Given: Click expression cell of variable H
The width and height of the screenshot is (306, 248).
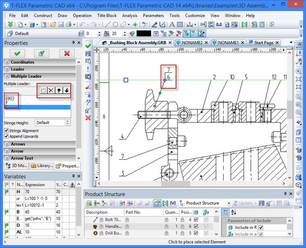Looking at the screenshot, I should click(x=40, y=192).
